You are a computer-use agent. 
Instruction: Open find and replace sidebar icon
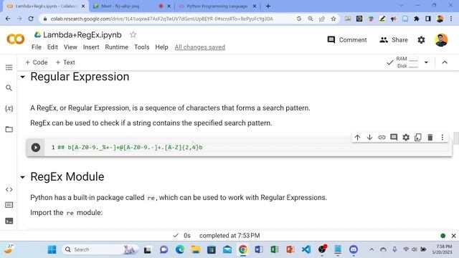[x=9, y=87]
